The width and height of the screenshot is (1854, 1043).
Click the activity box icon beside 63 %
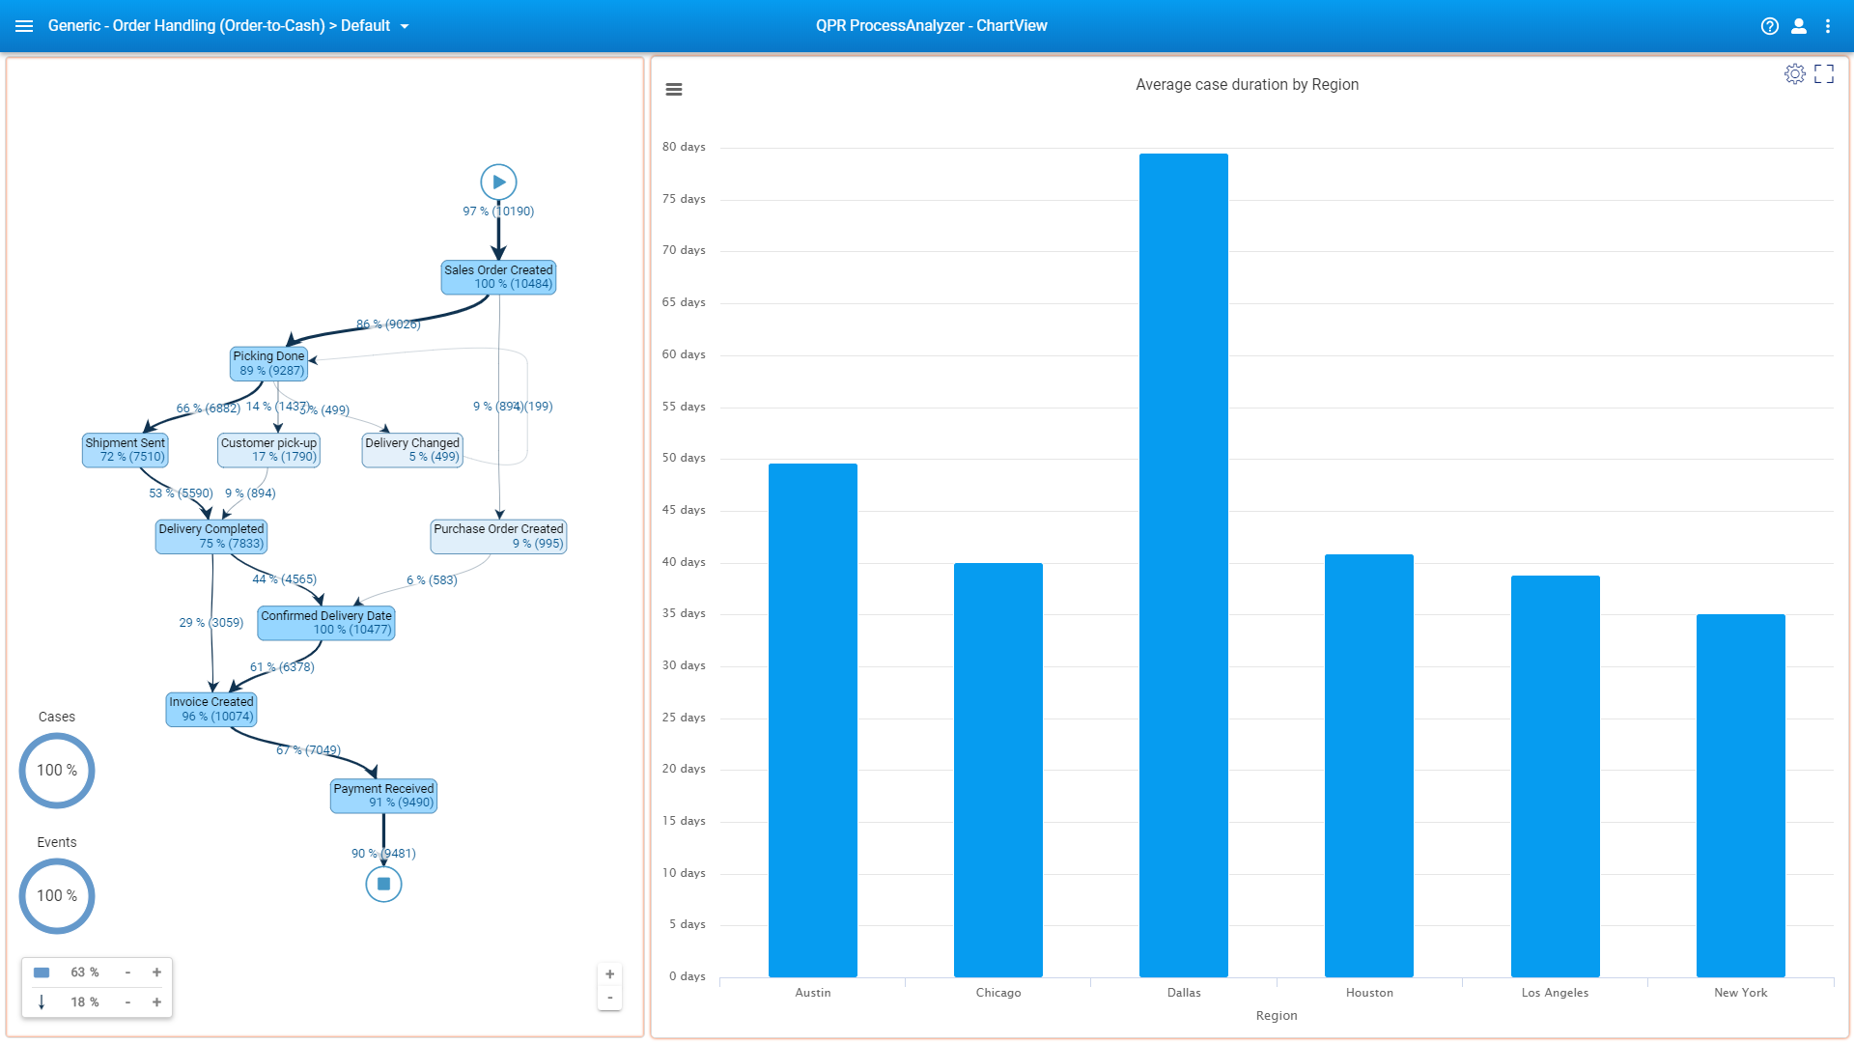(x=42, y=973)
